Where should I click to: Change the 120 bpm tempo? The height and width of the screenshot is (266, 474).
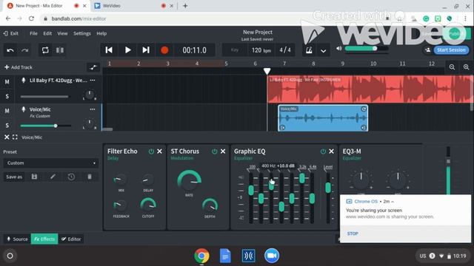click(x=261, y=50)
